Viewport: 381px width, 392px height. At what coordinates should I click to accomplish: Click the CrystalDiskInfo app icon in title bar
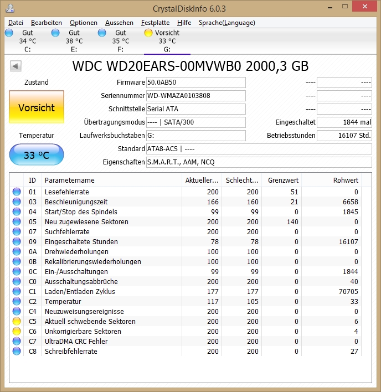click(x=10, y=8)
